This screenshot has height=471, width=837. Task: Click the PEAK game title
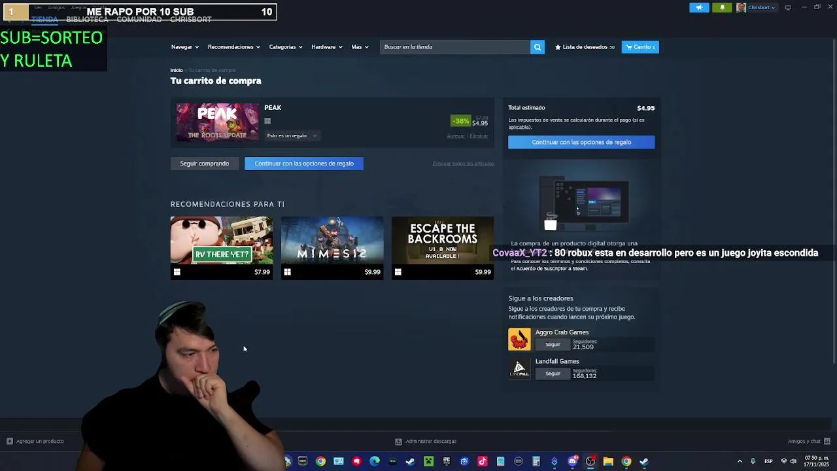[x=273, y=108]
